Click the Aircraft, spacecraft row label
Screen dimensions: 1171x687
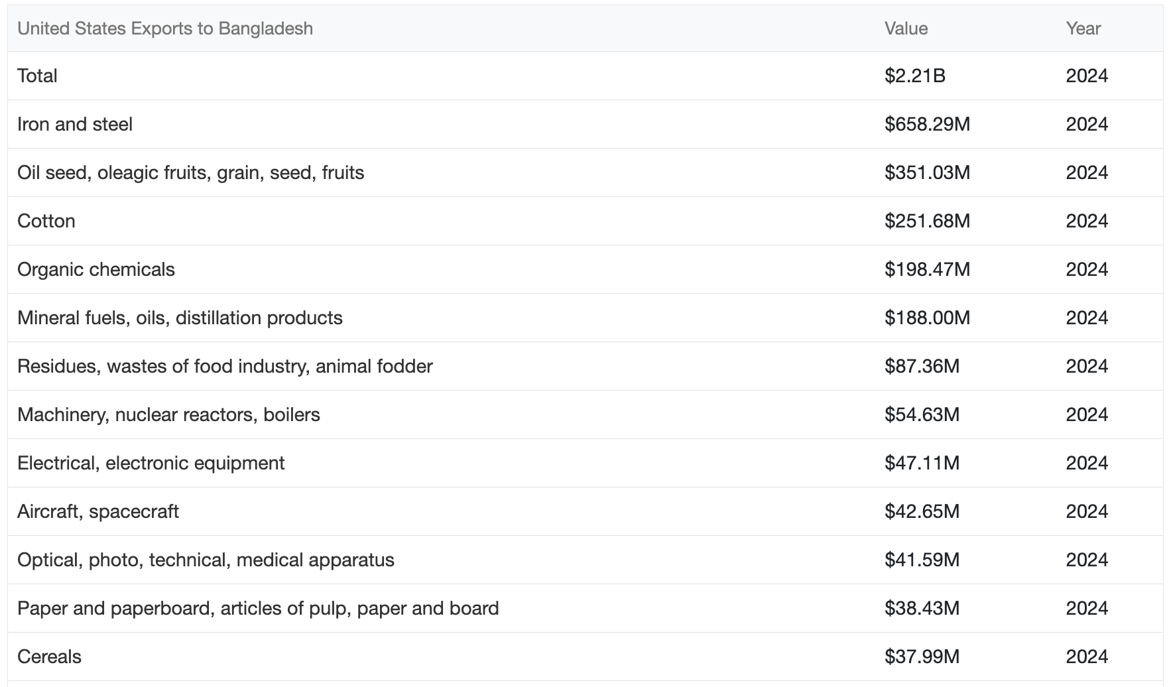(98, 511)
